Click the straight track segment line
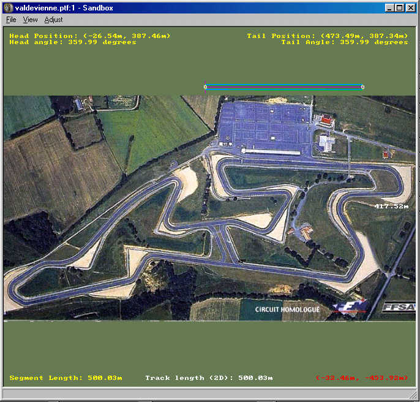The image size is (420, 402). [284, 86]
